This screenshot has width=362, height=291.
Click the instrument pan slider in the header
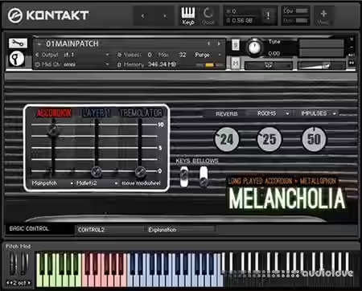coord(269,65)
